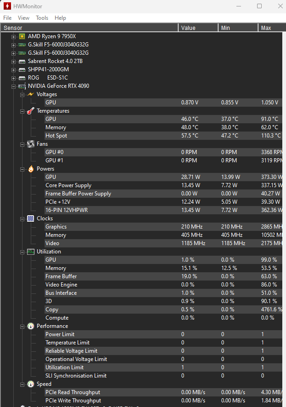Viewport: 286px width, 407px height.
Task: Click the Sabrent Rocket 4.0 2TB drive icon
Action: [22, 61]
